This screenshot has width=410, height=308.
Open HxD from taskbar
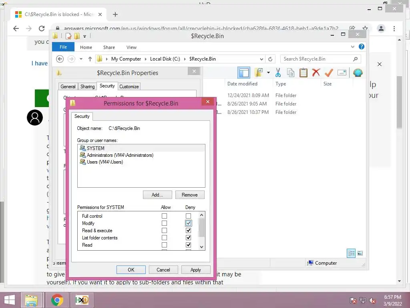82,300
